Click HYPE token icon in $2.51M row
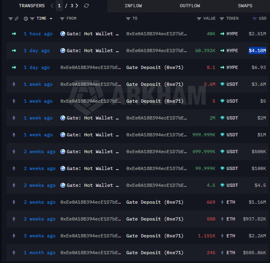Viewport: 270px width, 263px height. [222, 34]
